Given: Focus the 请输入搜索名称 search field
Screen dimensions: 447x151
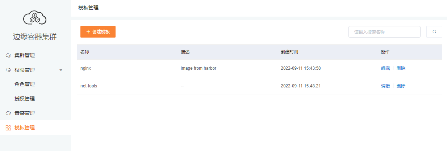Looking at the screenshot, I should coord(384,32).
